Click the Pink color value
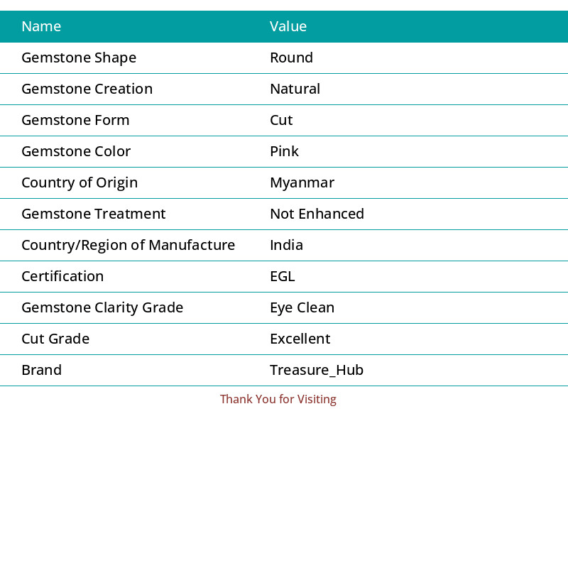This screenshot has width=568, height=568. pyautogui.click(x=285, y=151)
